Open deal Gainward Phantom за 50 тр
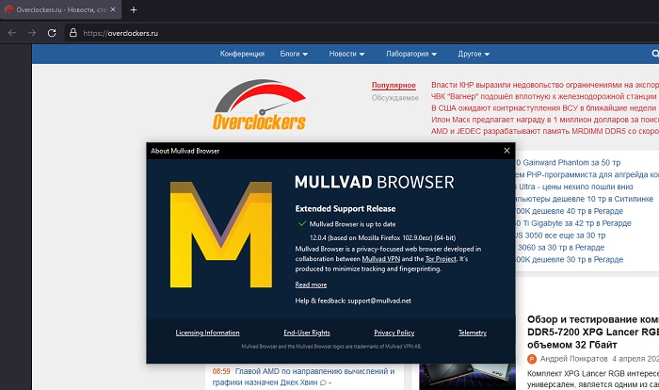Viewport: 659px width, 390px height. (569, 162)
